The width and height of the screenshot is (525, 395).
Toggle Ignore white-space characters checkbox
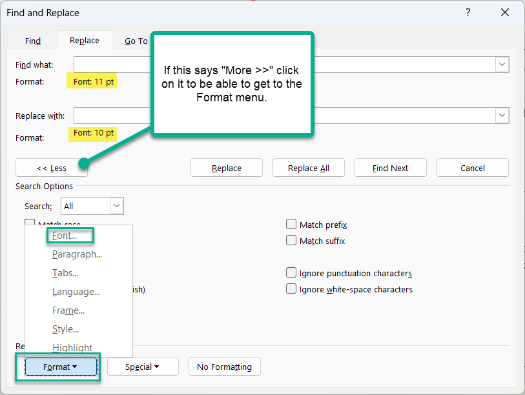[291, 289]
